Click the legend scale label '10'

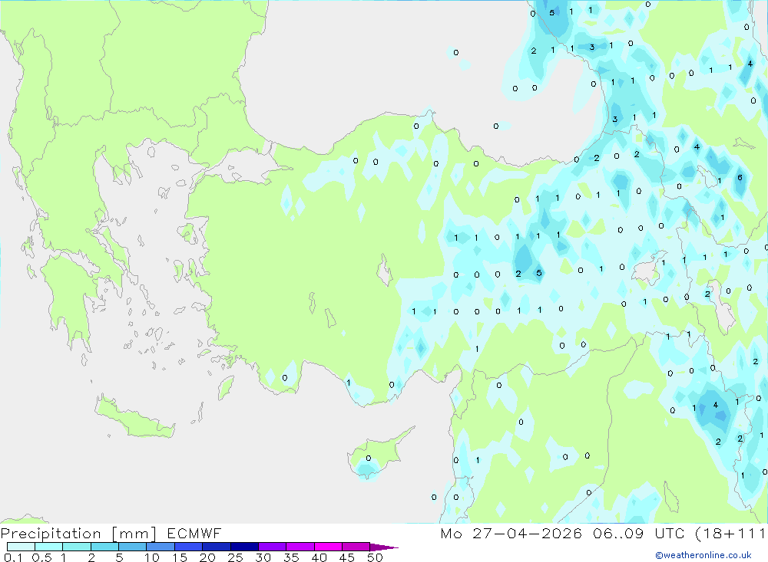pyautogui.click(x=151, y=557)
